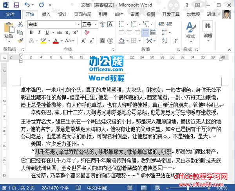Screen dimensions: 235x191
Task: Align text left
Action: 121,32
